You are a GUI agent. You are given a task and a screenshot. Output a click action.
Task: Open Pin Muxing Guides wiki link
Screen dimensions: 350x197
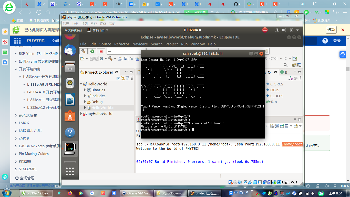point(34,154)
